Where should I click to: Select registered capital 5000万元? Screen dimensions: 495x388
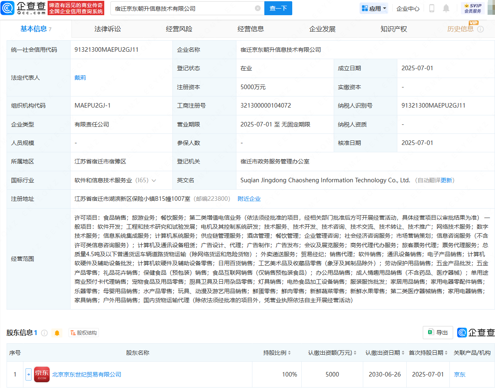point(253,87)
